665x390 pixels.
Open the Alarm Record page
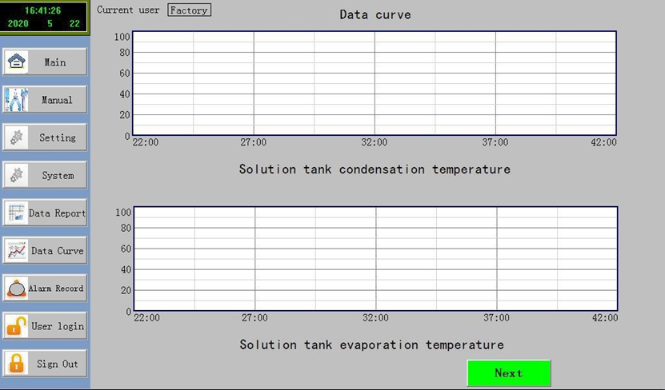pos(45,289)
